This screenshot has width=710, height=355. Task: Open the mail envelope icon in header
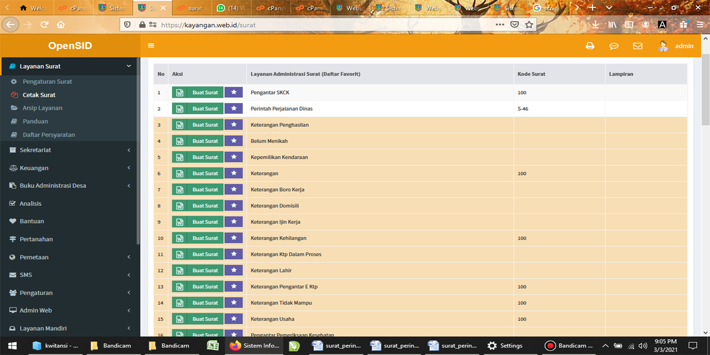[x=638, y=46]
